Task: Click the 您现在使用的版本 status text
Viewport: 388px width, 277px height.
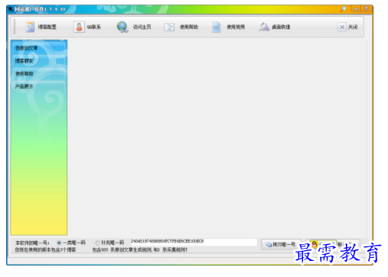Action: click(45, 249)
